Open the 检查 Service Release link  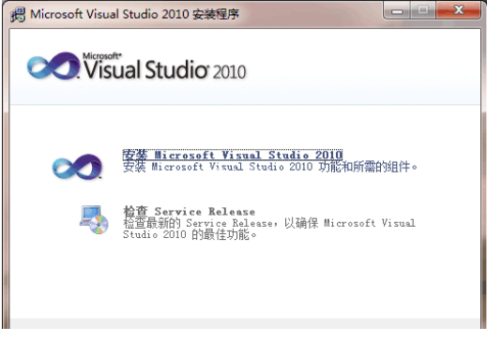pyautogui.click(x=189, y=211)
